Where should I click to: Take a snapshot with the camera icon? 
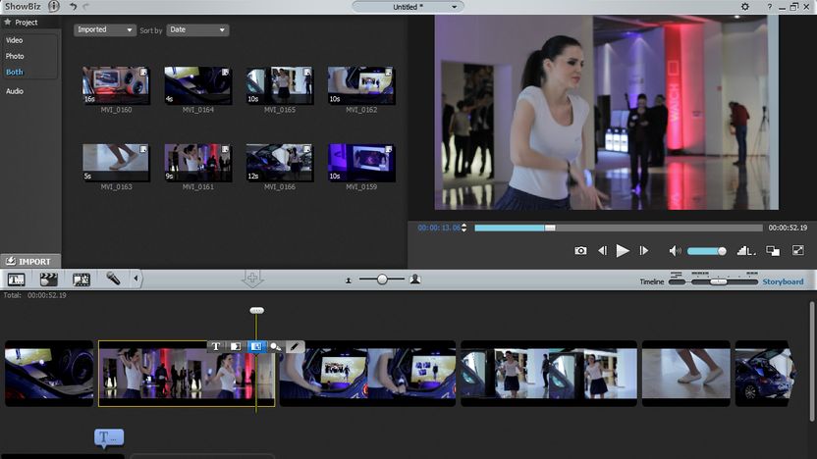(580, 251)
